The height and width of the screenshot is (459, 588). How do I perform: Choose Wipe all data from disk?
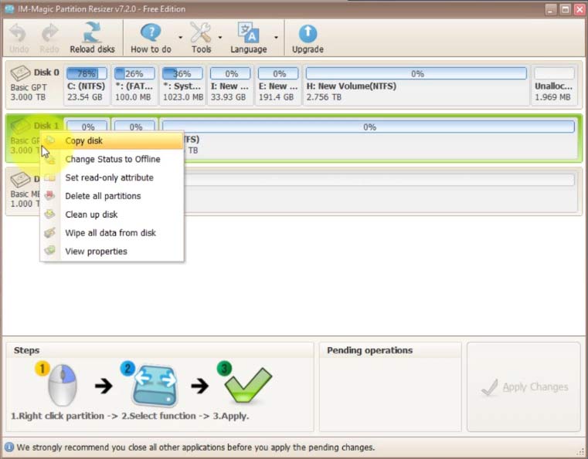coord(110,233)
